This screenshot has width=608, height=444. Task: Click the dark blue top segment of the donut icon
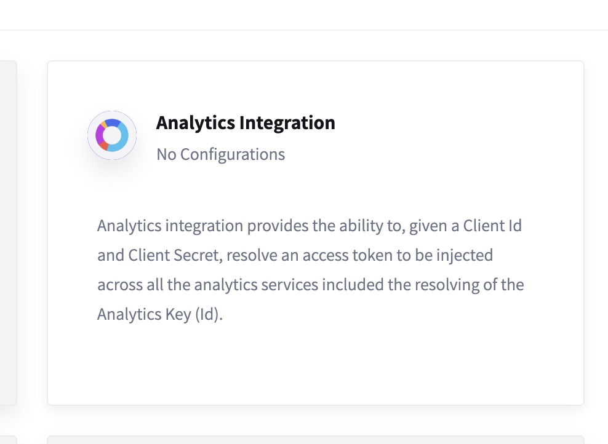pos(113,123)
